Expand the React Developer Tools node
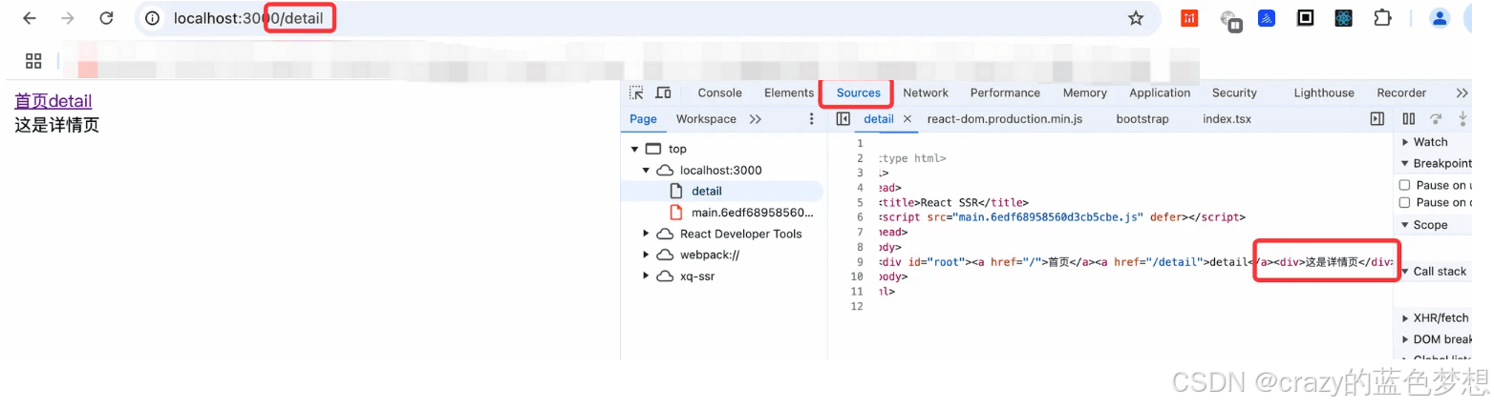The height and width of the screenshot is (408, 1494). (x=646, y=234)
